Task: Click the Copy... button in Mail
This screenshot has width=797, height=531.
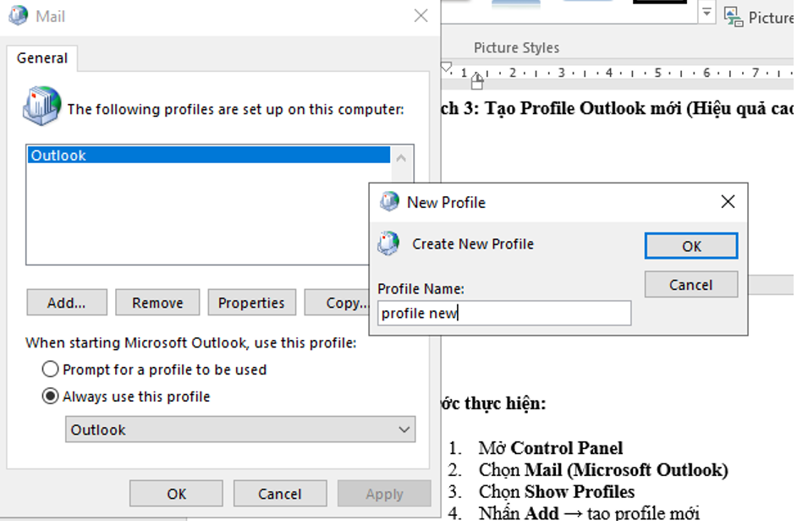Action: click(x=338, y=303)
